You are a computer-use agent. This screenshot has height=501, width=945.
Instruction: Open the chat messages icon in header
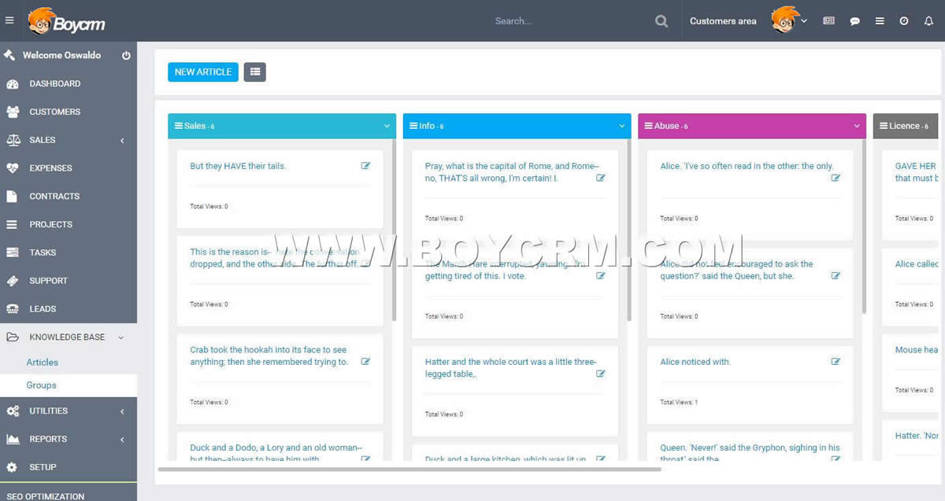coord(854,21)
